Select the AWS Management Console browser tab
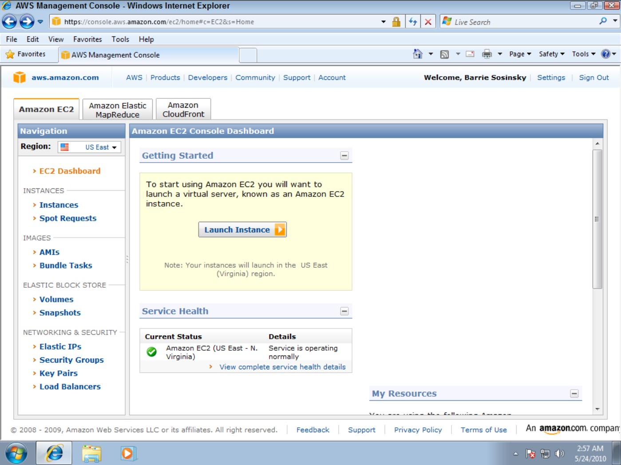This screenshot has height=465, width=621. point(149,55)
